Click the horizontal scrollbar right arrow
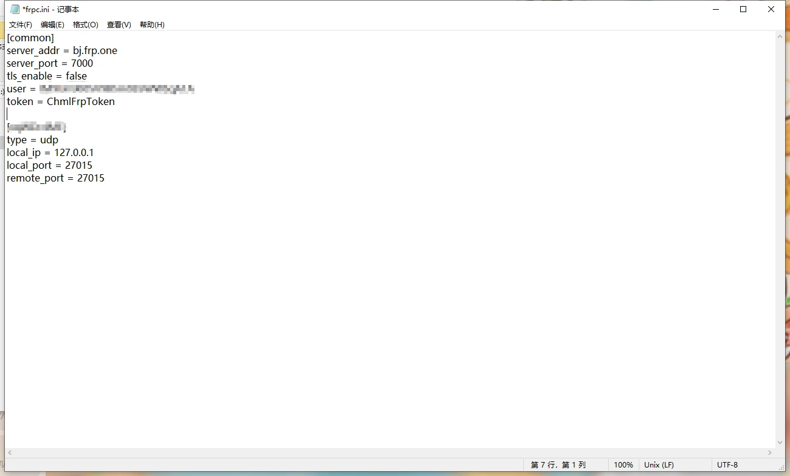This screenshot has width=790, height=476. (771, 453)
